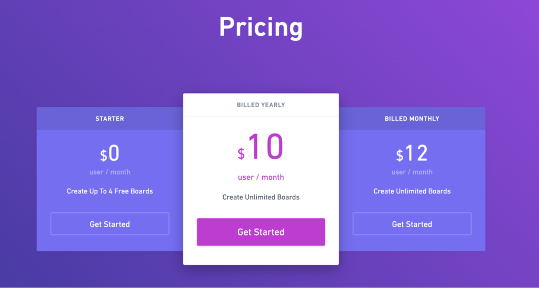Click the number 12 in monthly price
Viewport: 539px width, 288px height.
click(416, 153)
